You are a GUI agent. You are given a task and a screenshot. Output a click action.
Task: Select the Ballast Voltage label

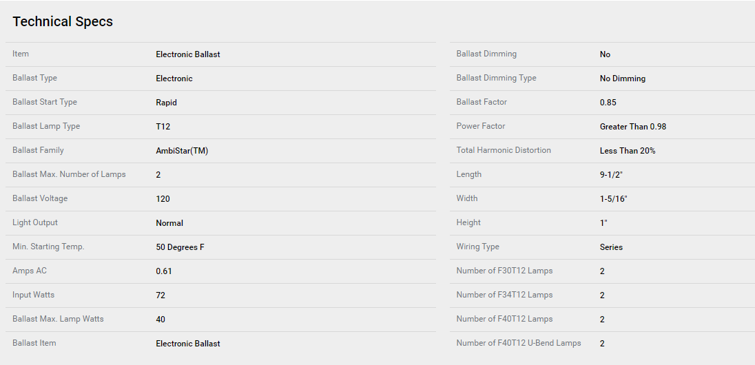[40, 198]
